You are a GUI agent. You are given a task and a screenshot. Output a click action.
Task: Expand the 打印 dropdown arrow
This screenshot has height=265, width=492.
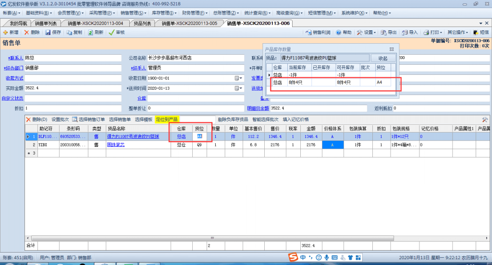click(441, 33)
